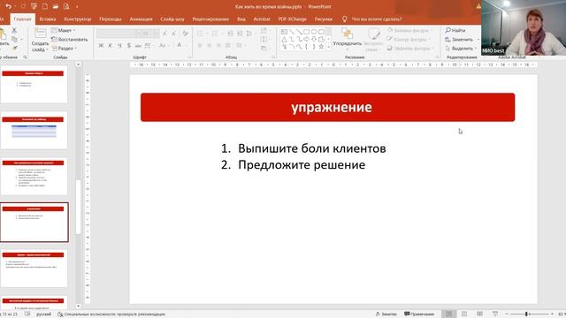Image resolution: width=566 pixels, height=318 pixels.
Task: Click the Cut scissors icon
Action: tap(14, 30)
